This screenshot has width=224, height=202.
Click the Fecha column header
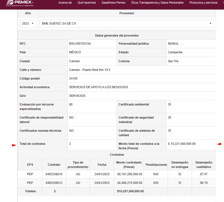[x=102, y=165]
